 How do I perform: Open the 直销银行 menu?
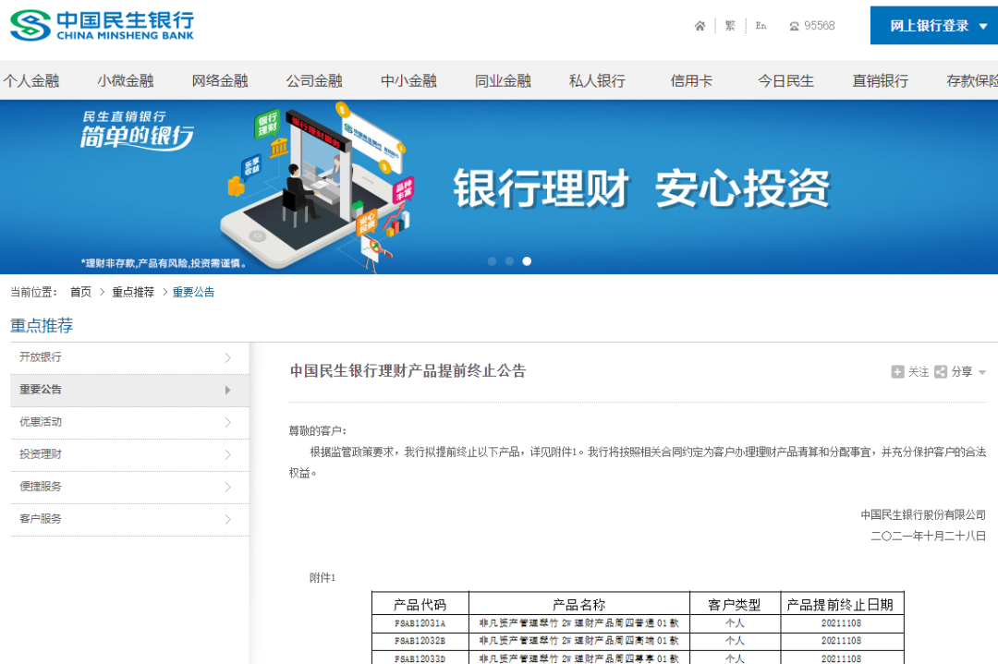[x=881, y=80]
